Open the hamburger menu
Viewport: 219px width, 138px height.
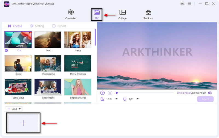pyautogui.click(x=189, y=4)
